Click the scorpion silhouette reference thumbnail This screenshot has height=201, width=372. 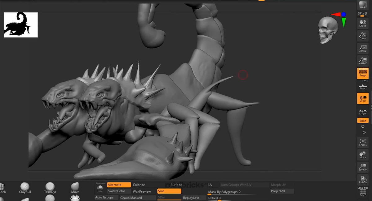[x=21, y=25]
